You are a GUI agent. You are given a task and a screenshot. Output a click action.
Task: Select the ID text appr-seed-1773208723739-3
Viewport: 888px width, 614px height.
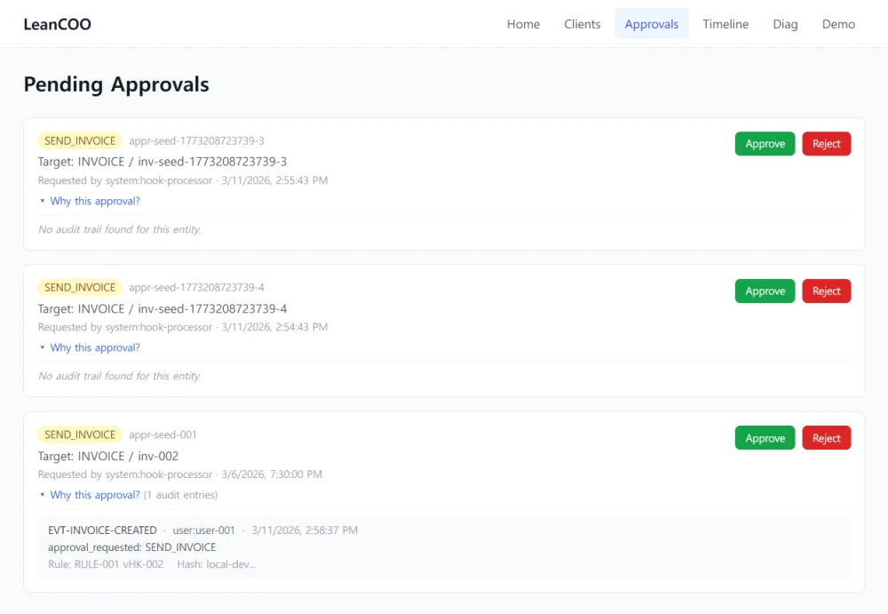click(196, 140)
